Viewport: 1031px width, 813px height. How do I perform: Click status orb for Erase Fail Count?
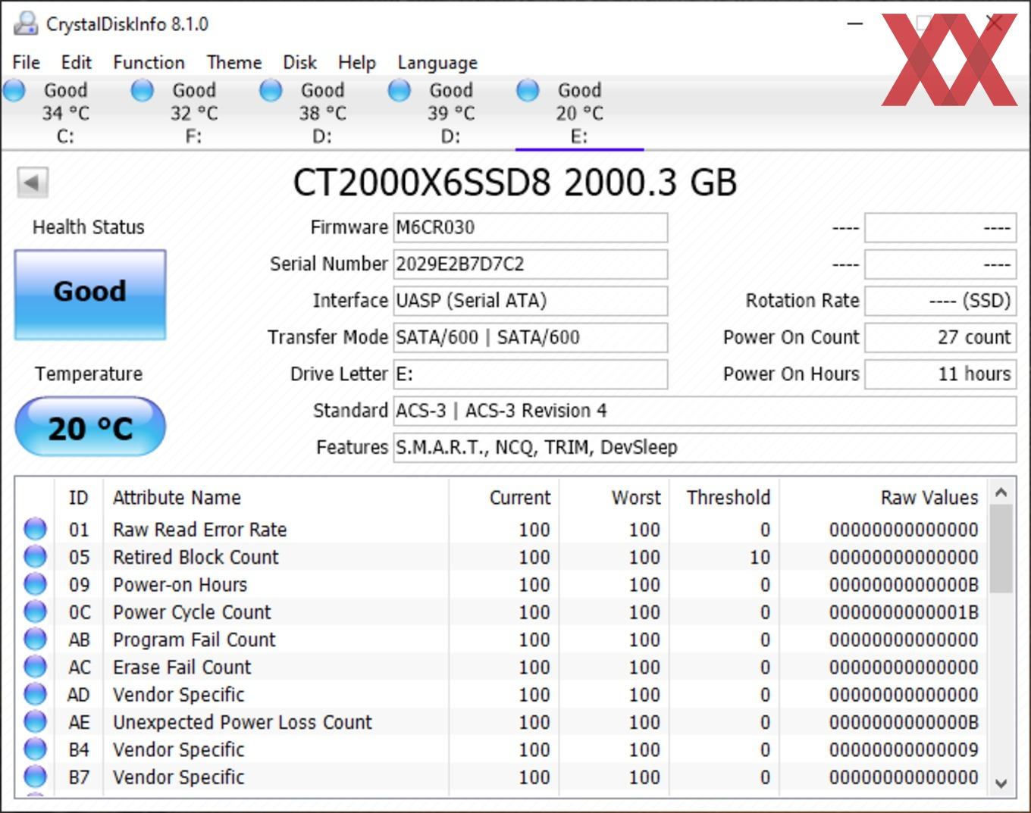click(x=35, y=667)
